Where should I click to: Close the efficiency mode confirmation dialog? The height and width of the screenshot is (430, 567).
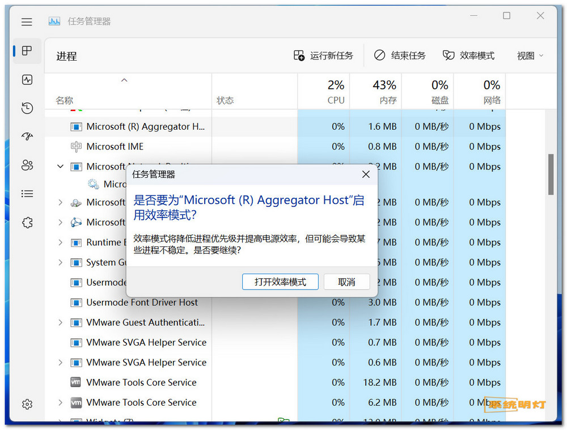click(366, 174)
